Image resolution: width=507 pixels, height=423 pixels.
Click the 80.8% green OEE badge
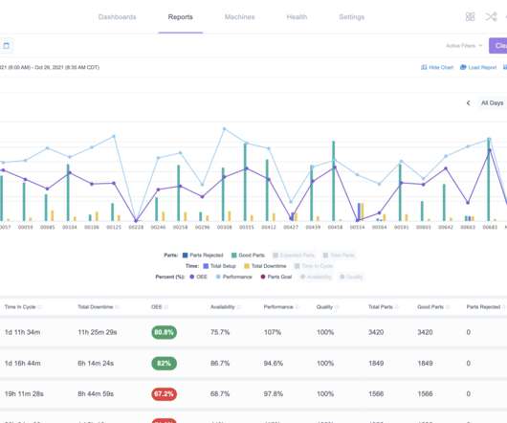click(x=165, y=332)
